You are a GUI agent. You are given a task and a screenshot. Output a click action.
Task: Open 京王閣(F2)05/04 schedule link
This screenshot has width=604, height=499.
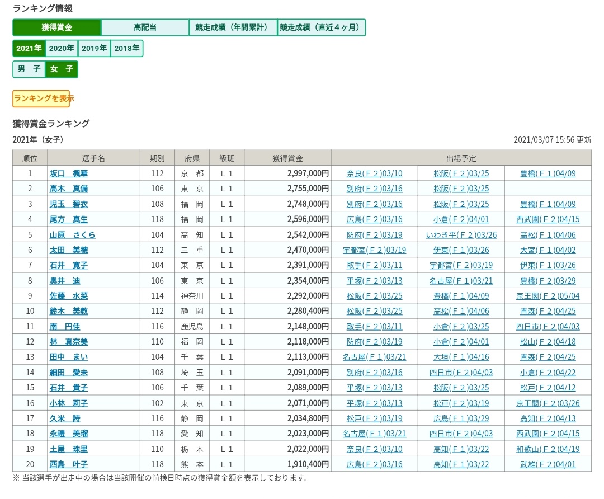tap(548, 296)
